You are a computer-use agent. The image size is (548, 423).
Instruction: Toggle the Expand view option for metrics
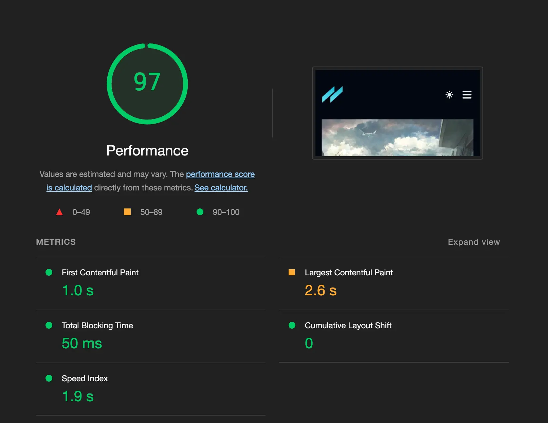(474, 242)
